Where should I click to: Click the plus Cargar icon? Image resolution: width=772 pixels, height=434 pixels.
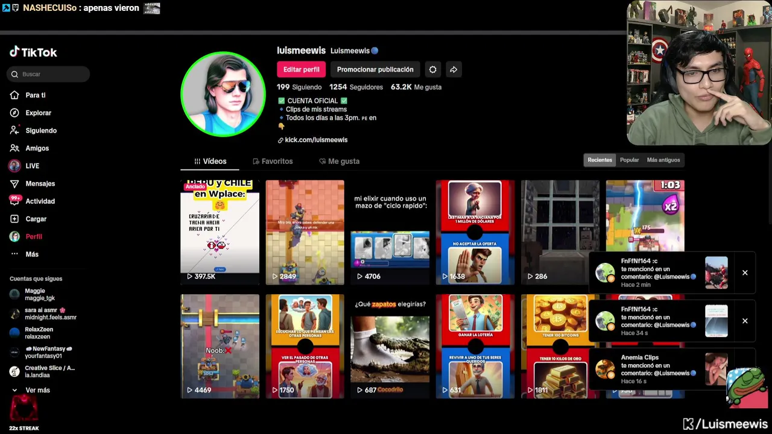pyautogui.click(x=14, y=219)
